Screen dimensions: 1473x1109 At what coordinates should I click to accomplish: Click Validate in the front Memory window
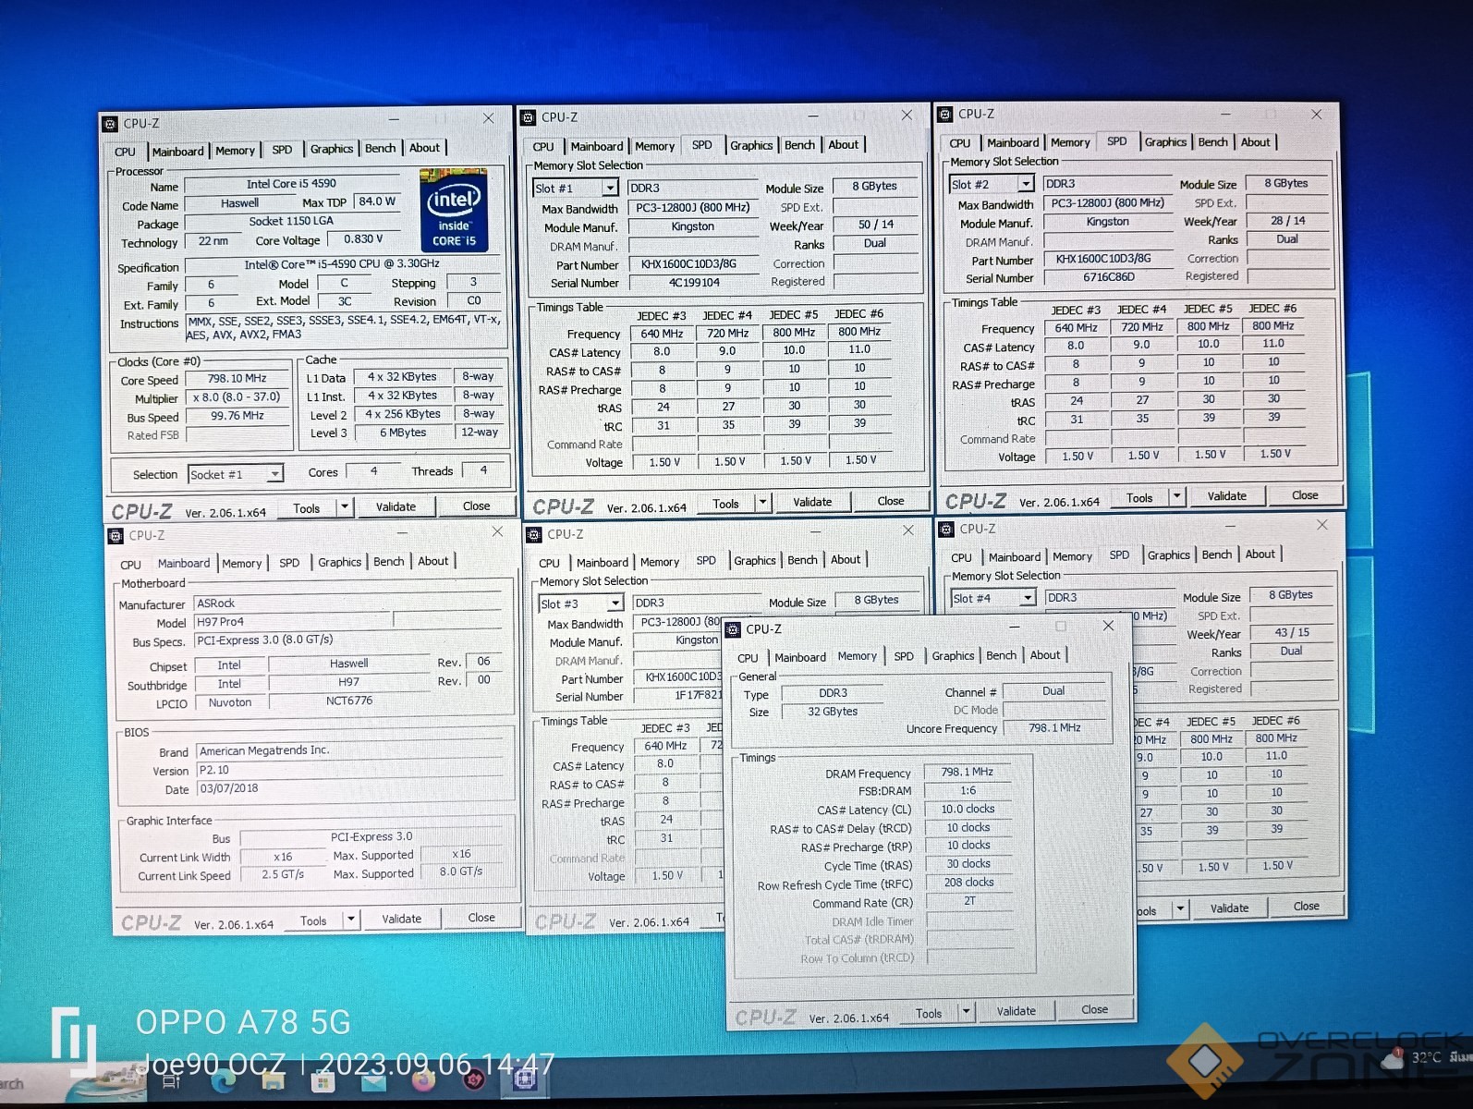click(x=1016, y=1011)
